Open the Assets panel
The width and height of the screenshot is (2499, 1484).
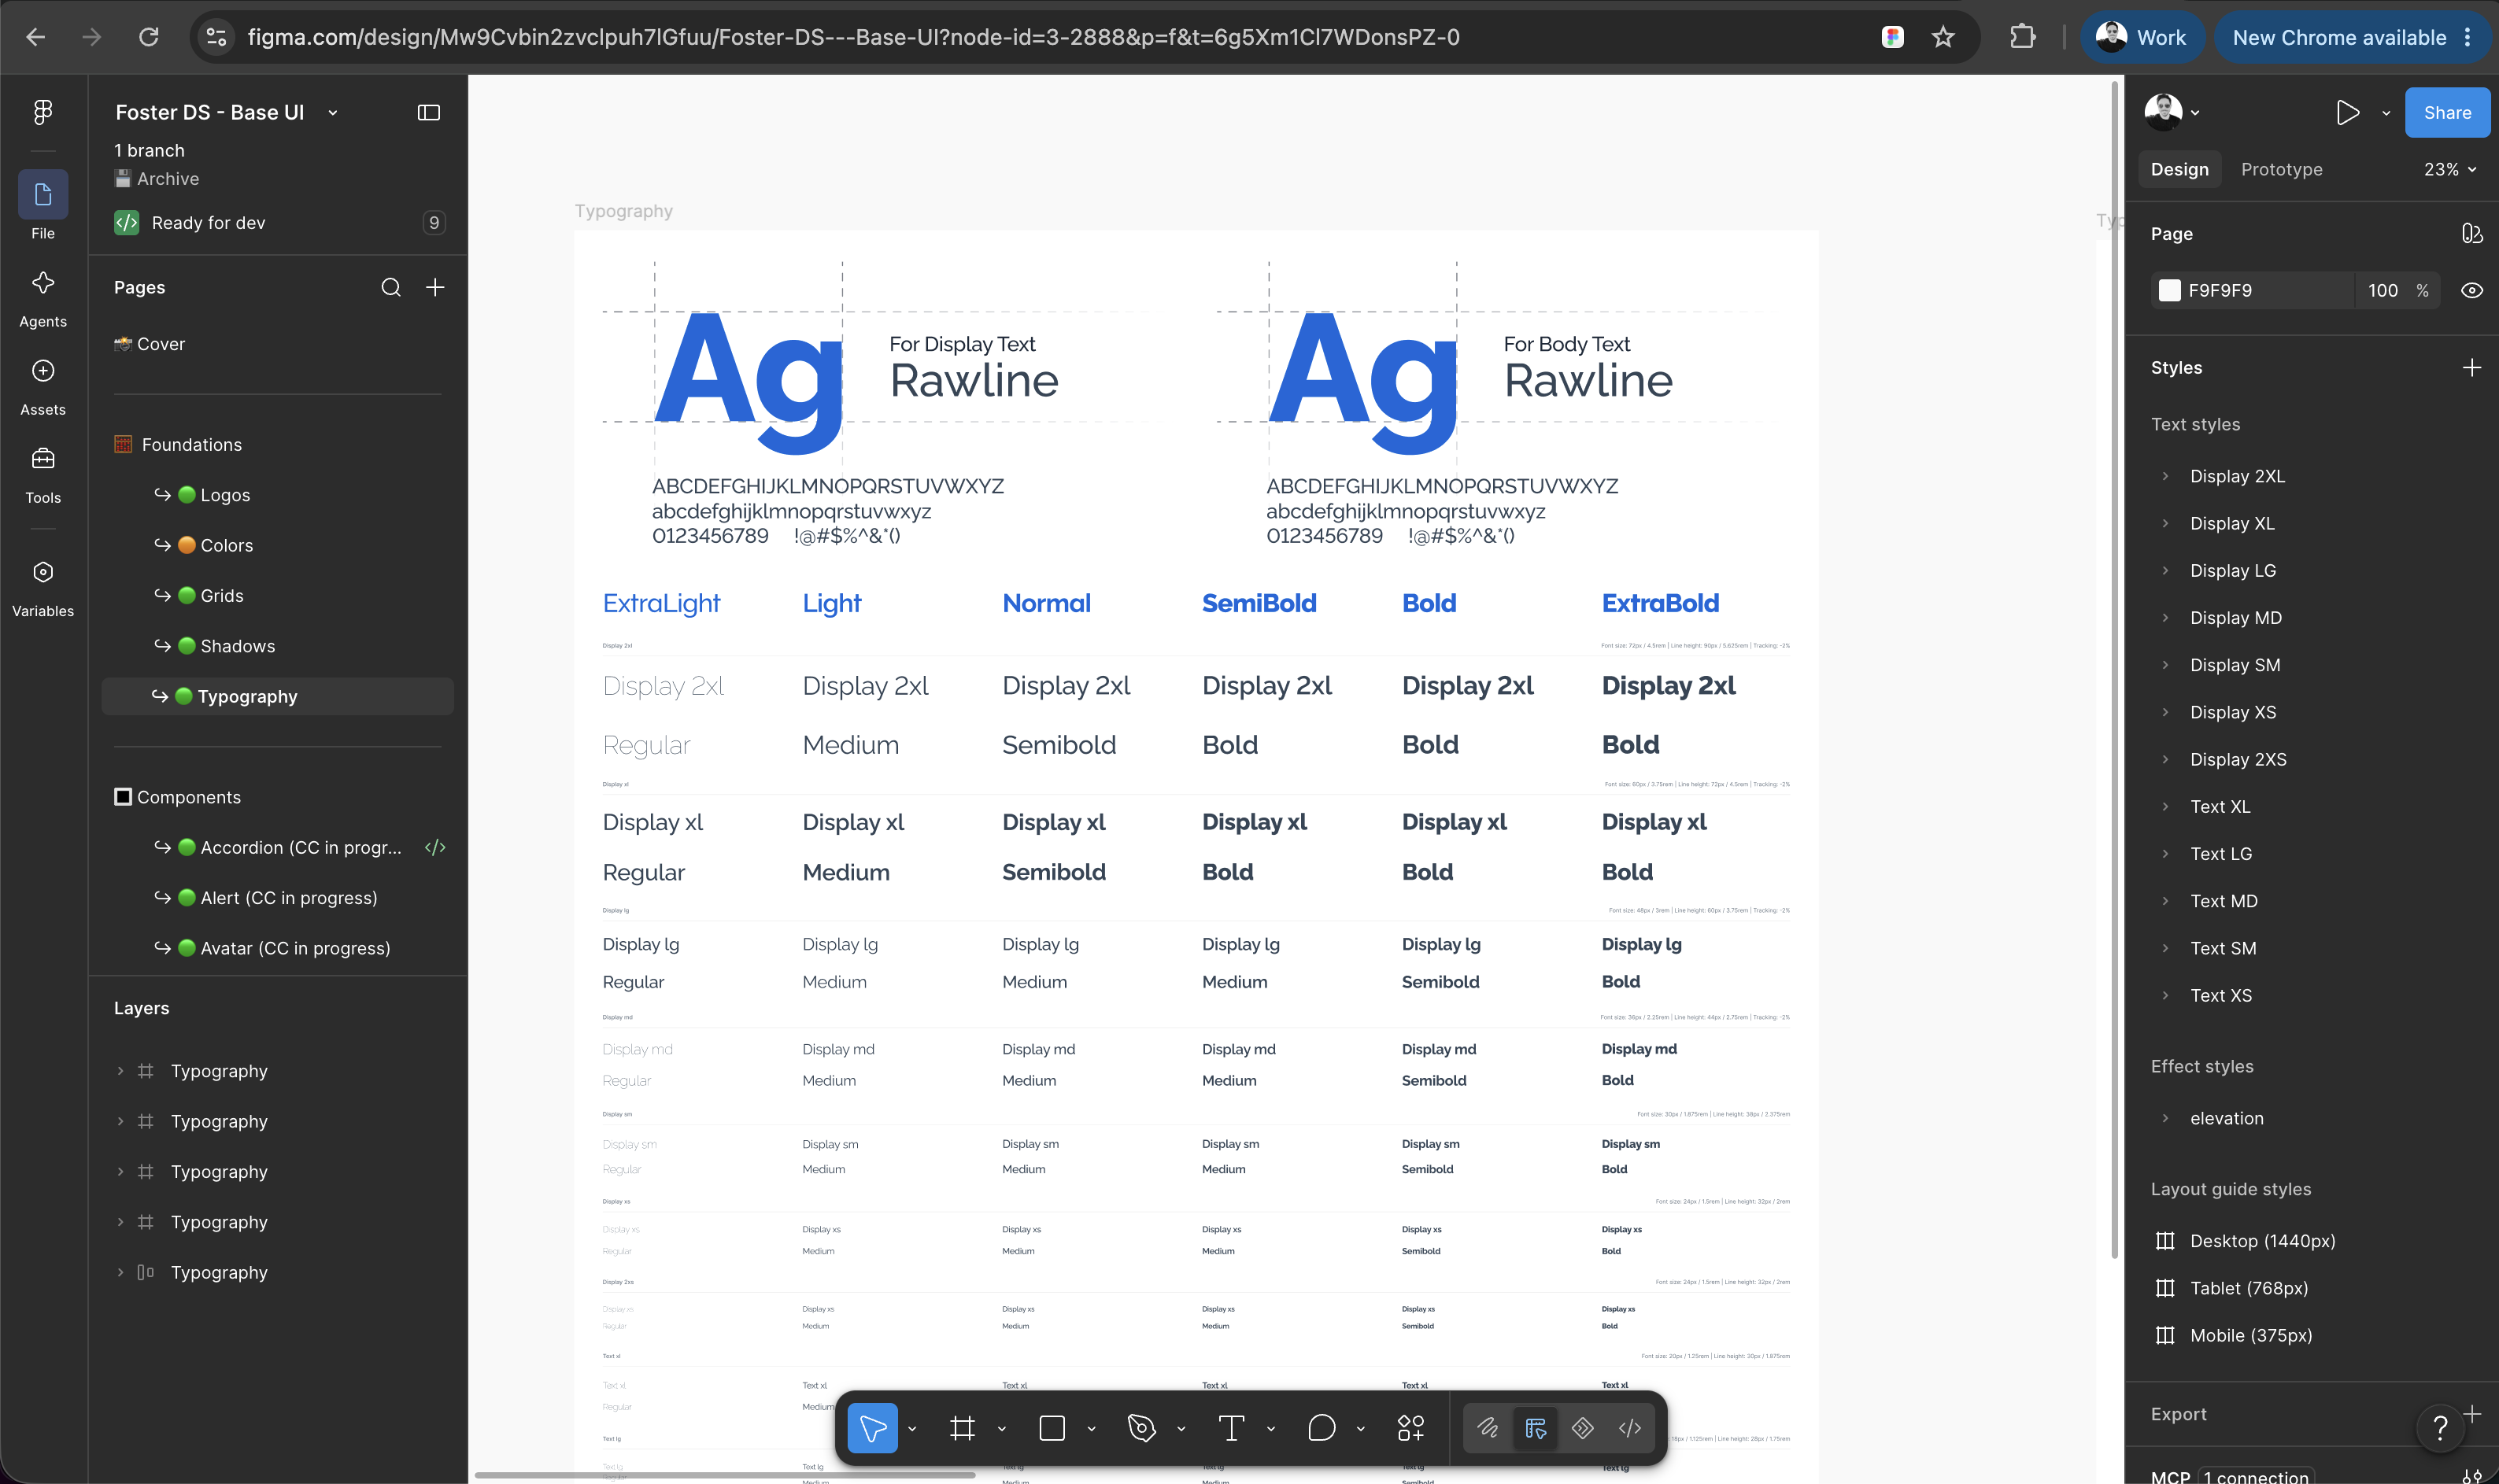pyautogui.click(x=43, y=386)
